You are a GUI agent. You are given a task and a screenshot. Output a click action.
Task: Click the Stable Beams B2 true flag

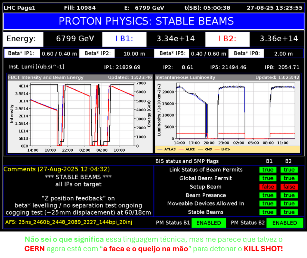click(289, 212)
